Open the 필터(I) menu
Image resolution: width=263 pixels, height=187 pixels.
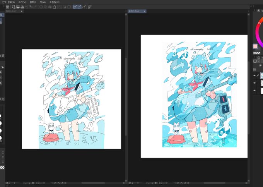point(33,2)
